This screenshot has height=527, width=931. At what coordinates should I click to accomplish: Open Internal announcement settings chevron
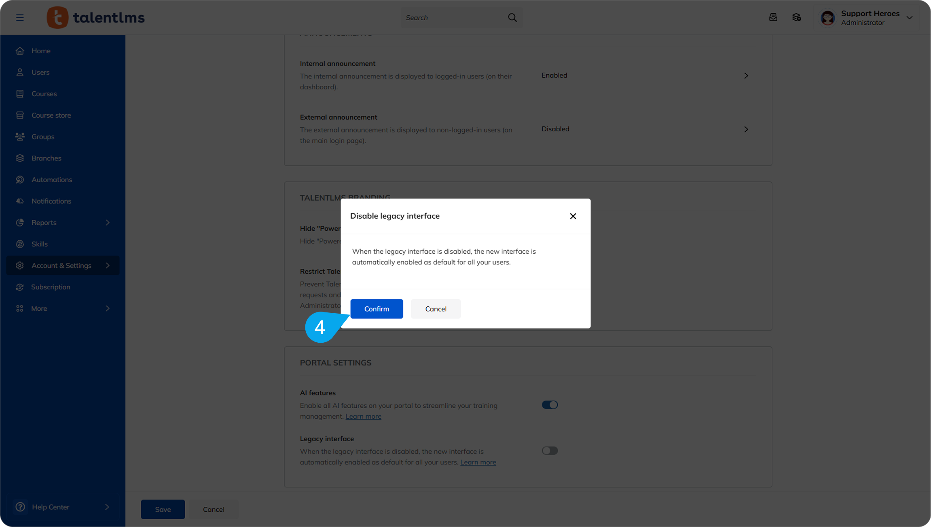click(x=746, y=76)
